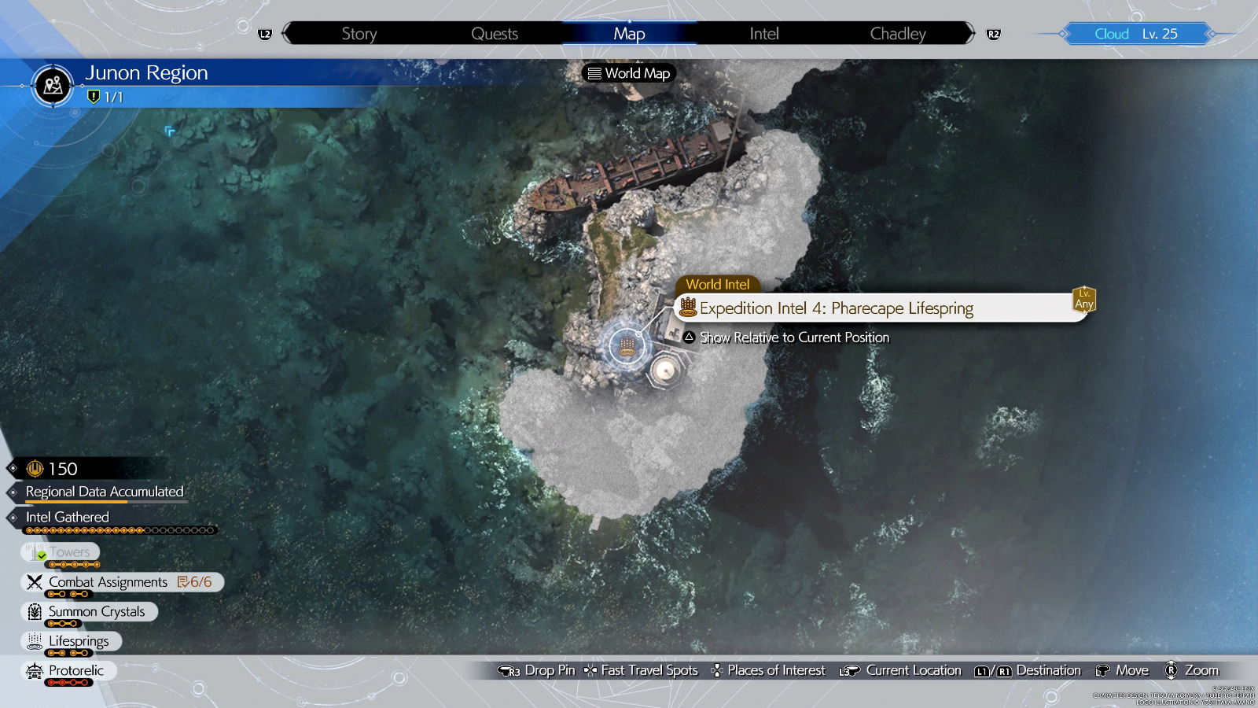This screenshot has width=1258, height=708.
Task: Click the R3 stick icon by Drop Pin
Action: (x=509, y=671)
